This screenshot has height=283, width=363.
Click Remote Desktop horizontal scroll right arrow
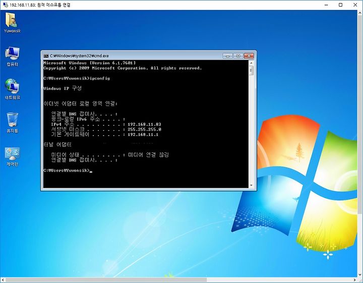[x=355, y=280]
